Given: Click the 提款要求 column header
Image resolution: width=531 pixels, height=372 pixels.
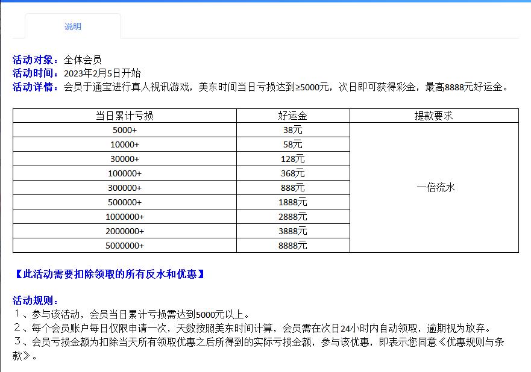Looking at the screenshot, I should point(434,116).
